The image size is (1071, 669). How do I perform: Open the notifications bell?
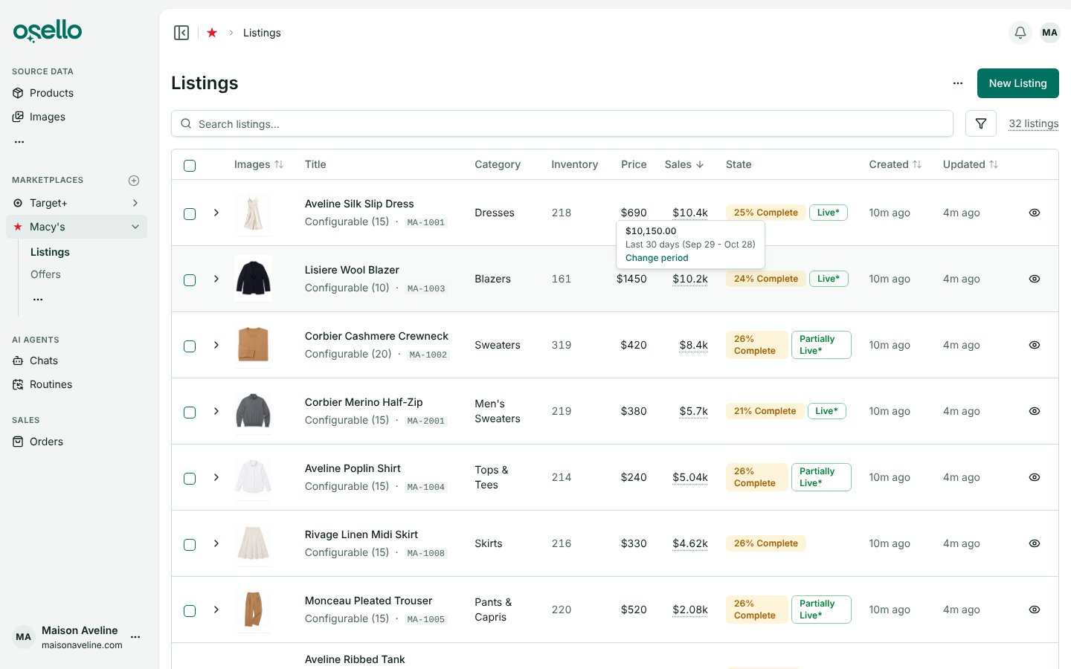pos(1020,33)
